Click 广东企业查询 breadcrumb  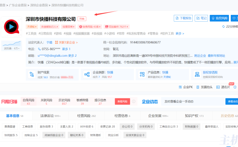[18, 5]
